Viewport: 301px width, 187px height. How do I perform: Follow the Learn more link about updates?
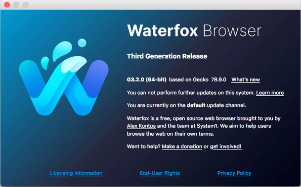point(270,93)
